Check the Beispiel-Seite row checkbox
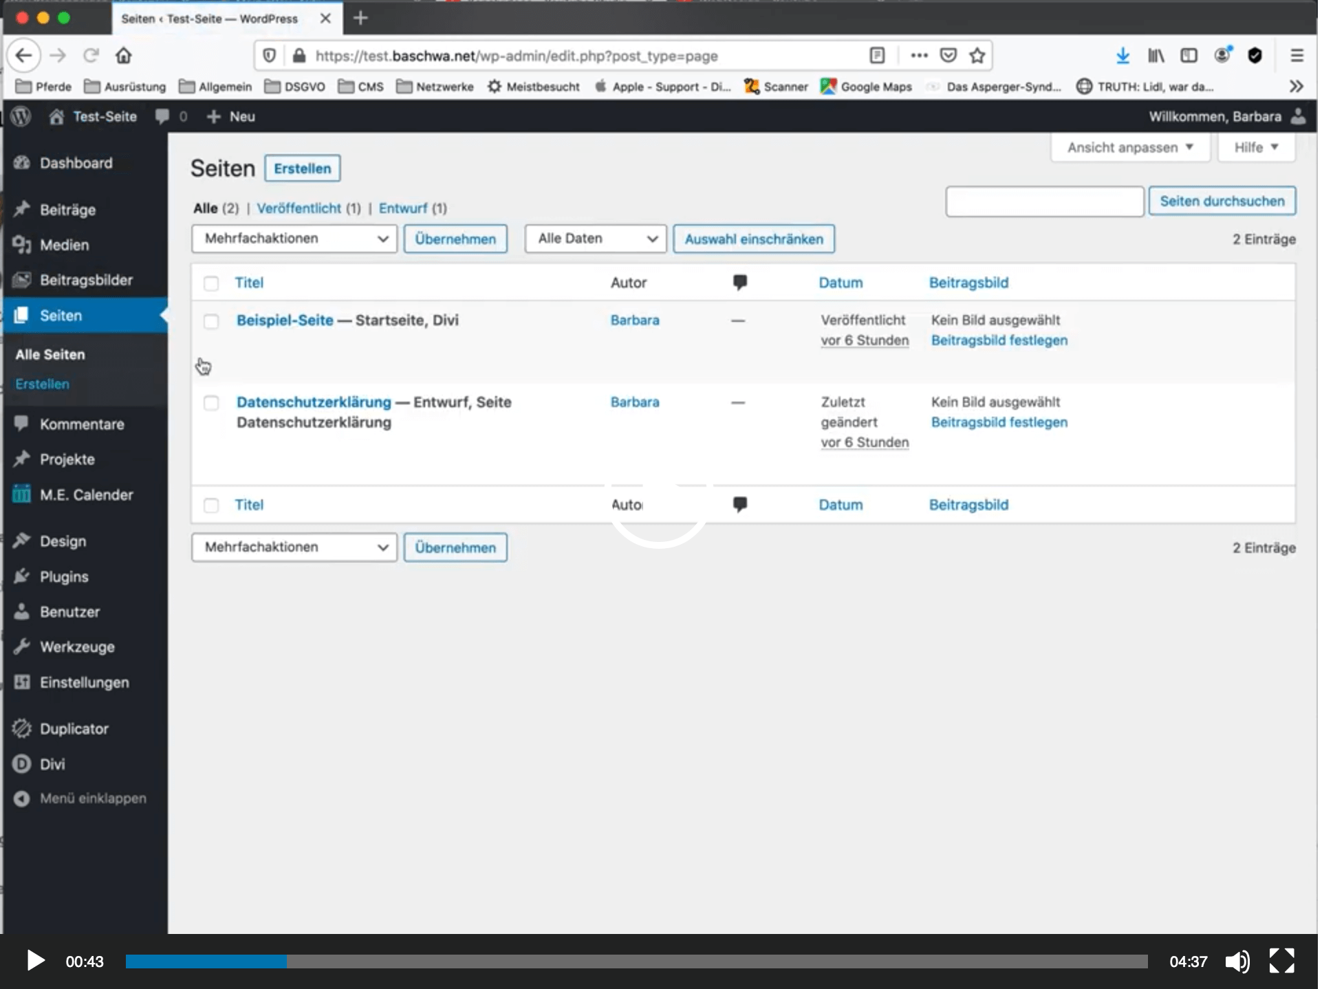This screenshot has width=1322, height=989. 211,321
